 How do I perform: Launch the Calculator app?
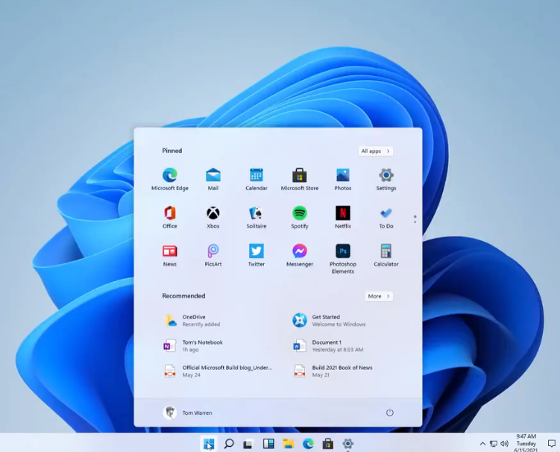click(386, 256)
